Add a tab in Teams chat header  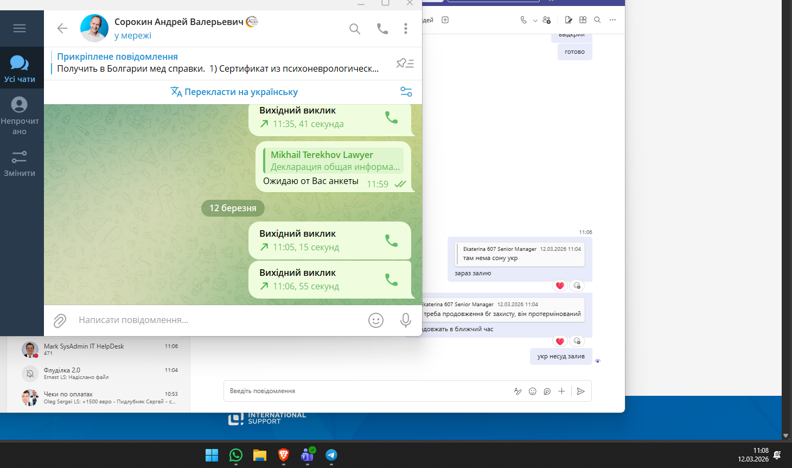pos(445,20)
